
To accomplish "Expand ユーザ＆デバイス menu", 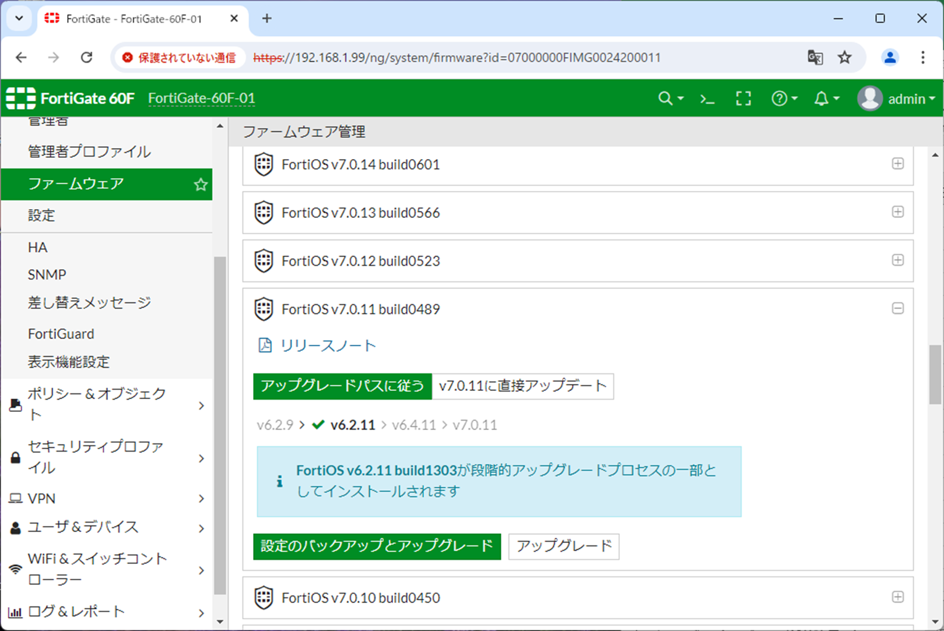I will (x=107, y=527).
